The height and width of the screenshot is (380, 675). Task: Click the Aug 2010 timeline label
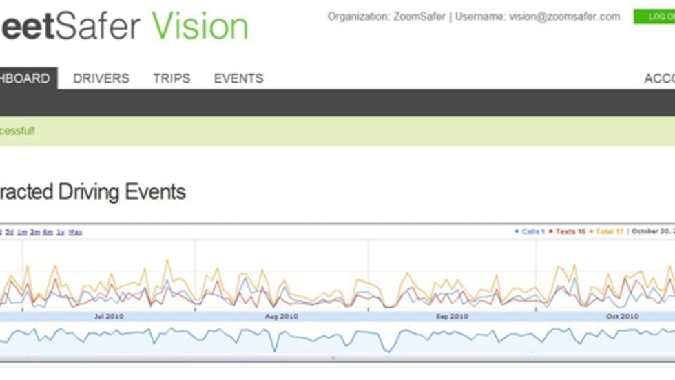(x=281, y=317)
